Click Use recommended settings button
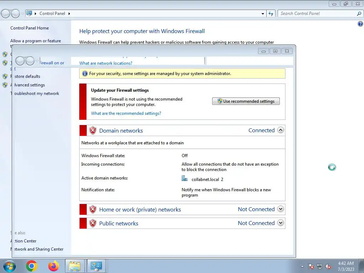The height and width of the screenshot is (273, 364). pyautogui.click(x=246, y=101)
